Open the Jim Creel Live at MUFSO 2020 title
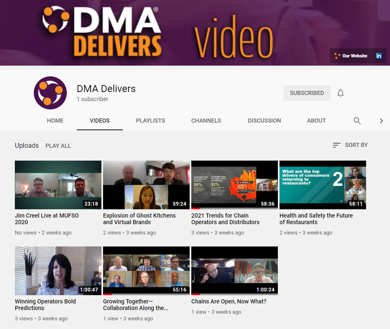Viewport: 390px width, 329px height. tap(47, 219)
